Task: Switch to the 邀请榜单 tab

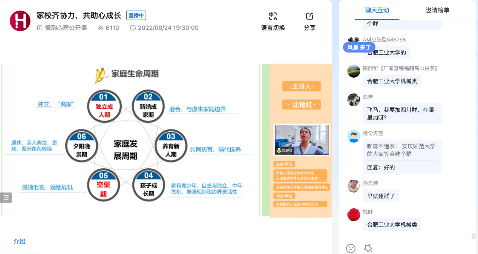Action: (437, 10)
